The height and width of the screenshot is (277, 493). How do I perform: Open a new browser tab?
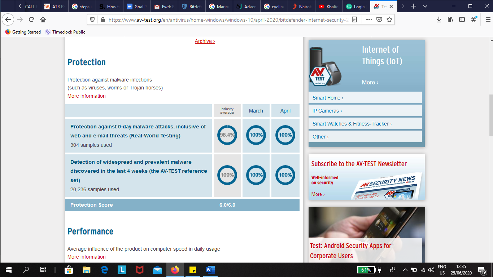coord(414,6)
